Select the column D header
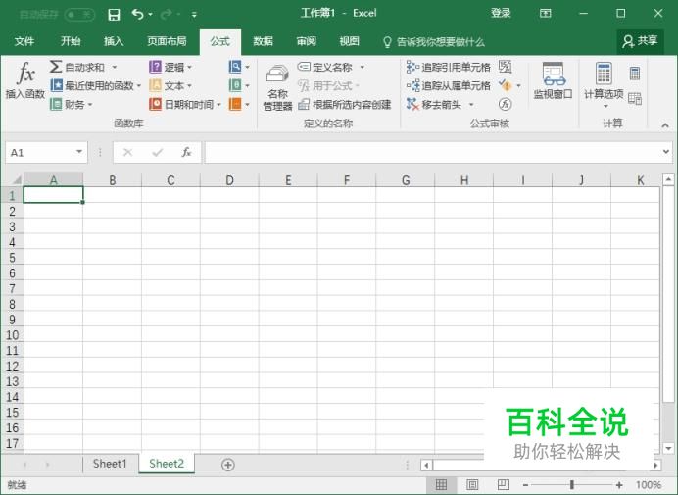Screen dimensions: 678x495 [x=229, y=180]
